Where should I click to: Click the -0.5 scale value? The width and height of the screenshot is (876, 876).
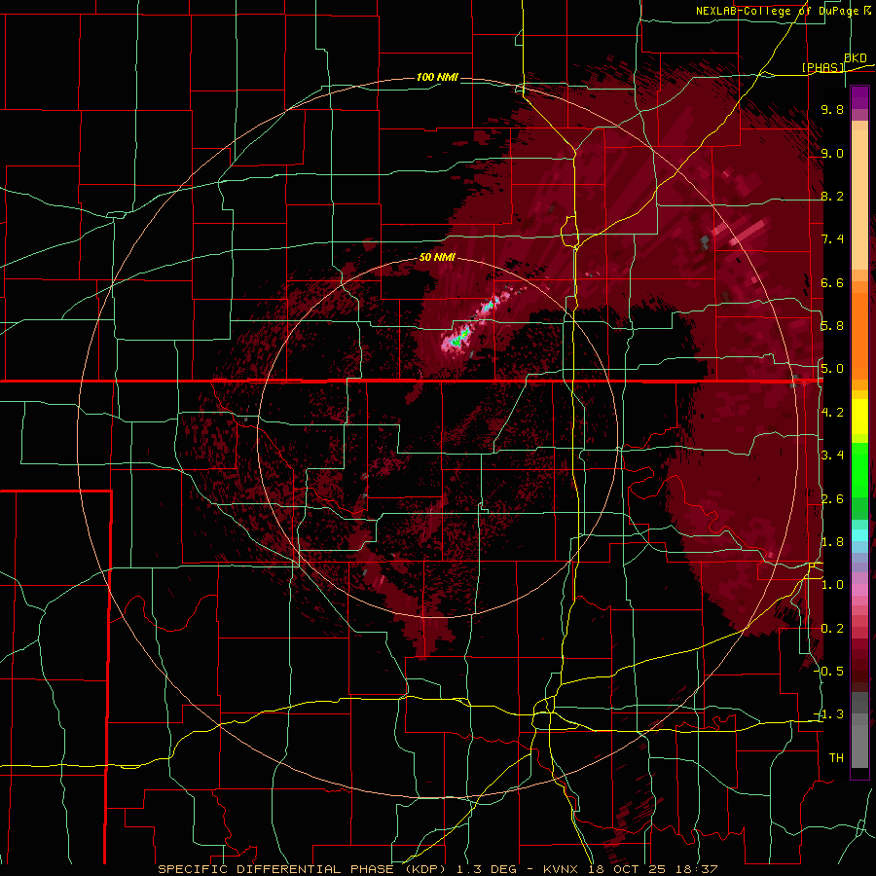point(830,672)
